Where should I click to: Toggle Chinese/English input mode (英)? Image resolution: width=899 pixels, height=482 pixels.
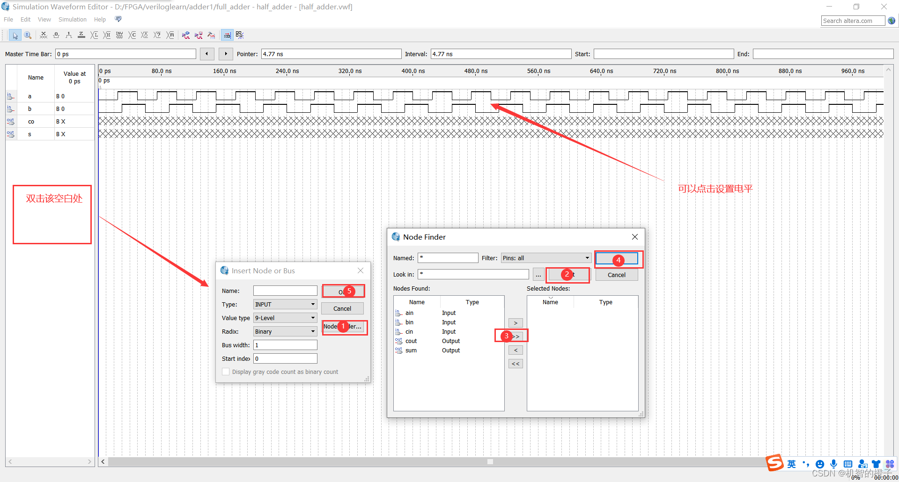[791, 464]
